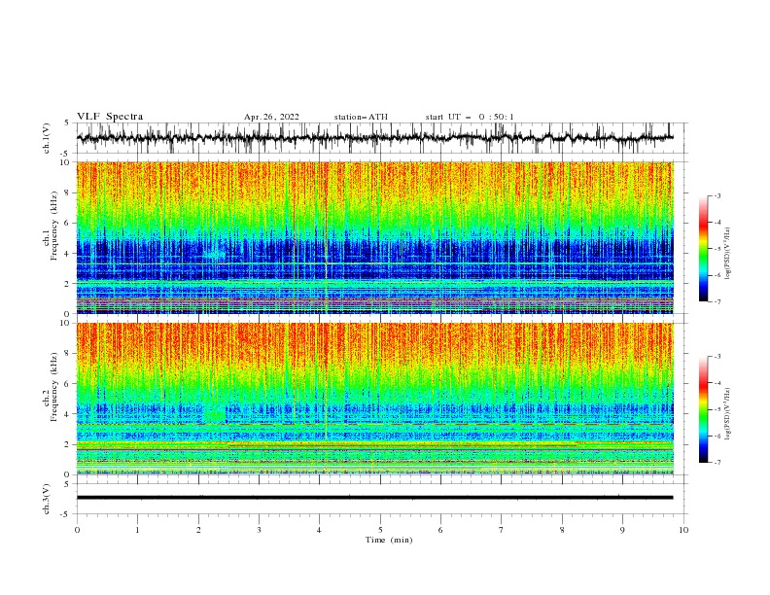Click the "ch.1(V)" waveform axis label
This screenshot has height=595, width=770.
click(47, 138)
